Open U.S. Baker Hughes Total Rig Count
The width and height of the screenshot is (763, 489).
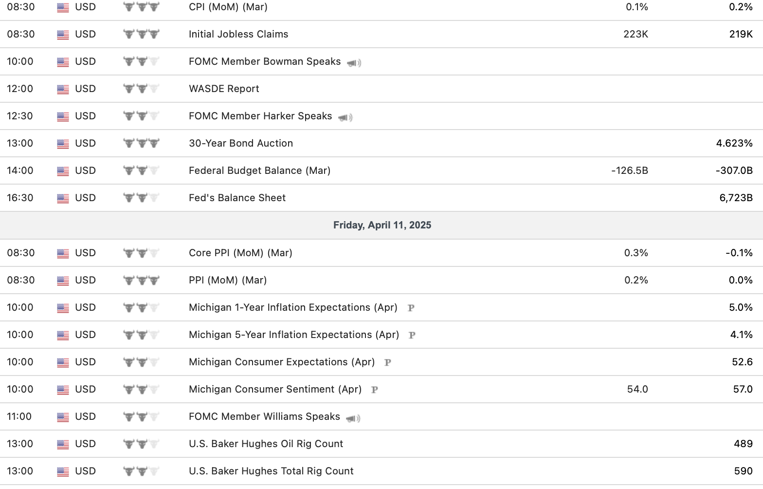271,471
